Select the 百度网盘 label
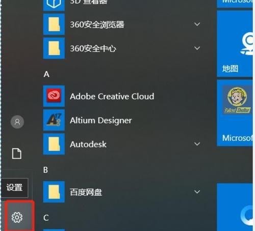 pyautogui.click(x=86, y=192)
